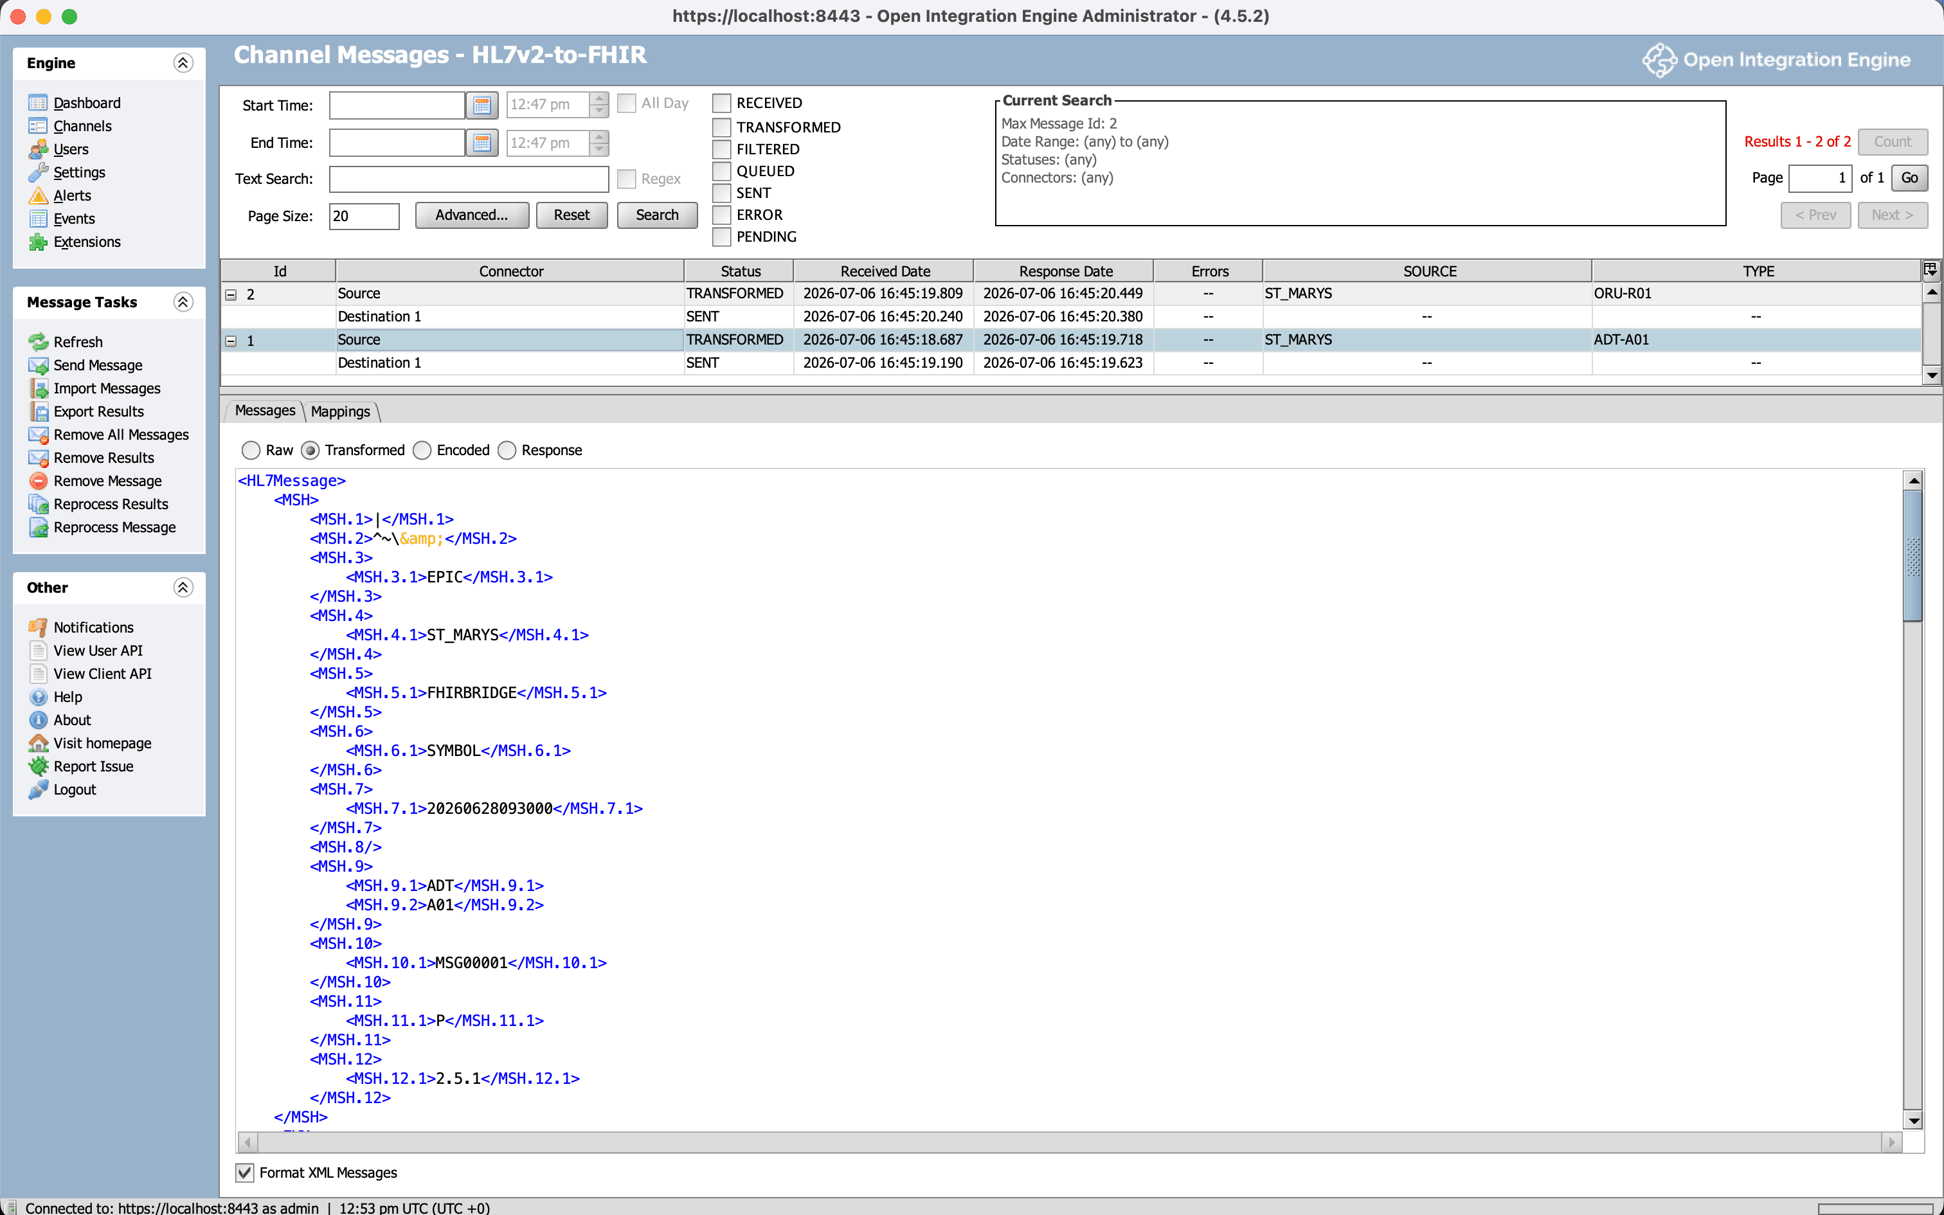The height and width of the screenshot is (1215, 1944).
Task: Open Advanced search options
Action: (473, 215)
